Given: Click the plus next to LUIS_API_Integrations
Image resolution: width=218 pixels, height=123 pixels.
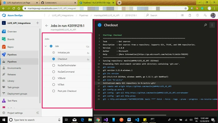Looking at the screenshot, I should 37,23.
